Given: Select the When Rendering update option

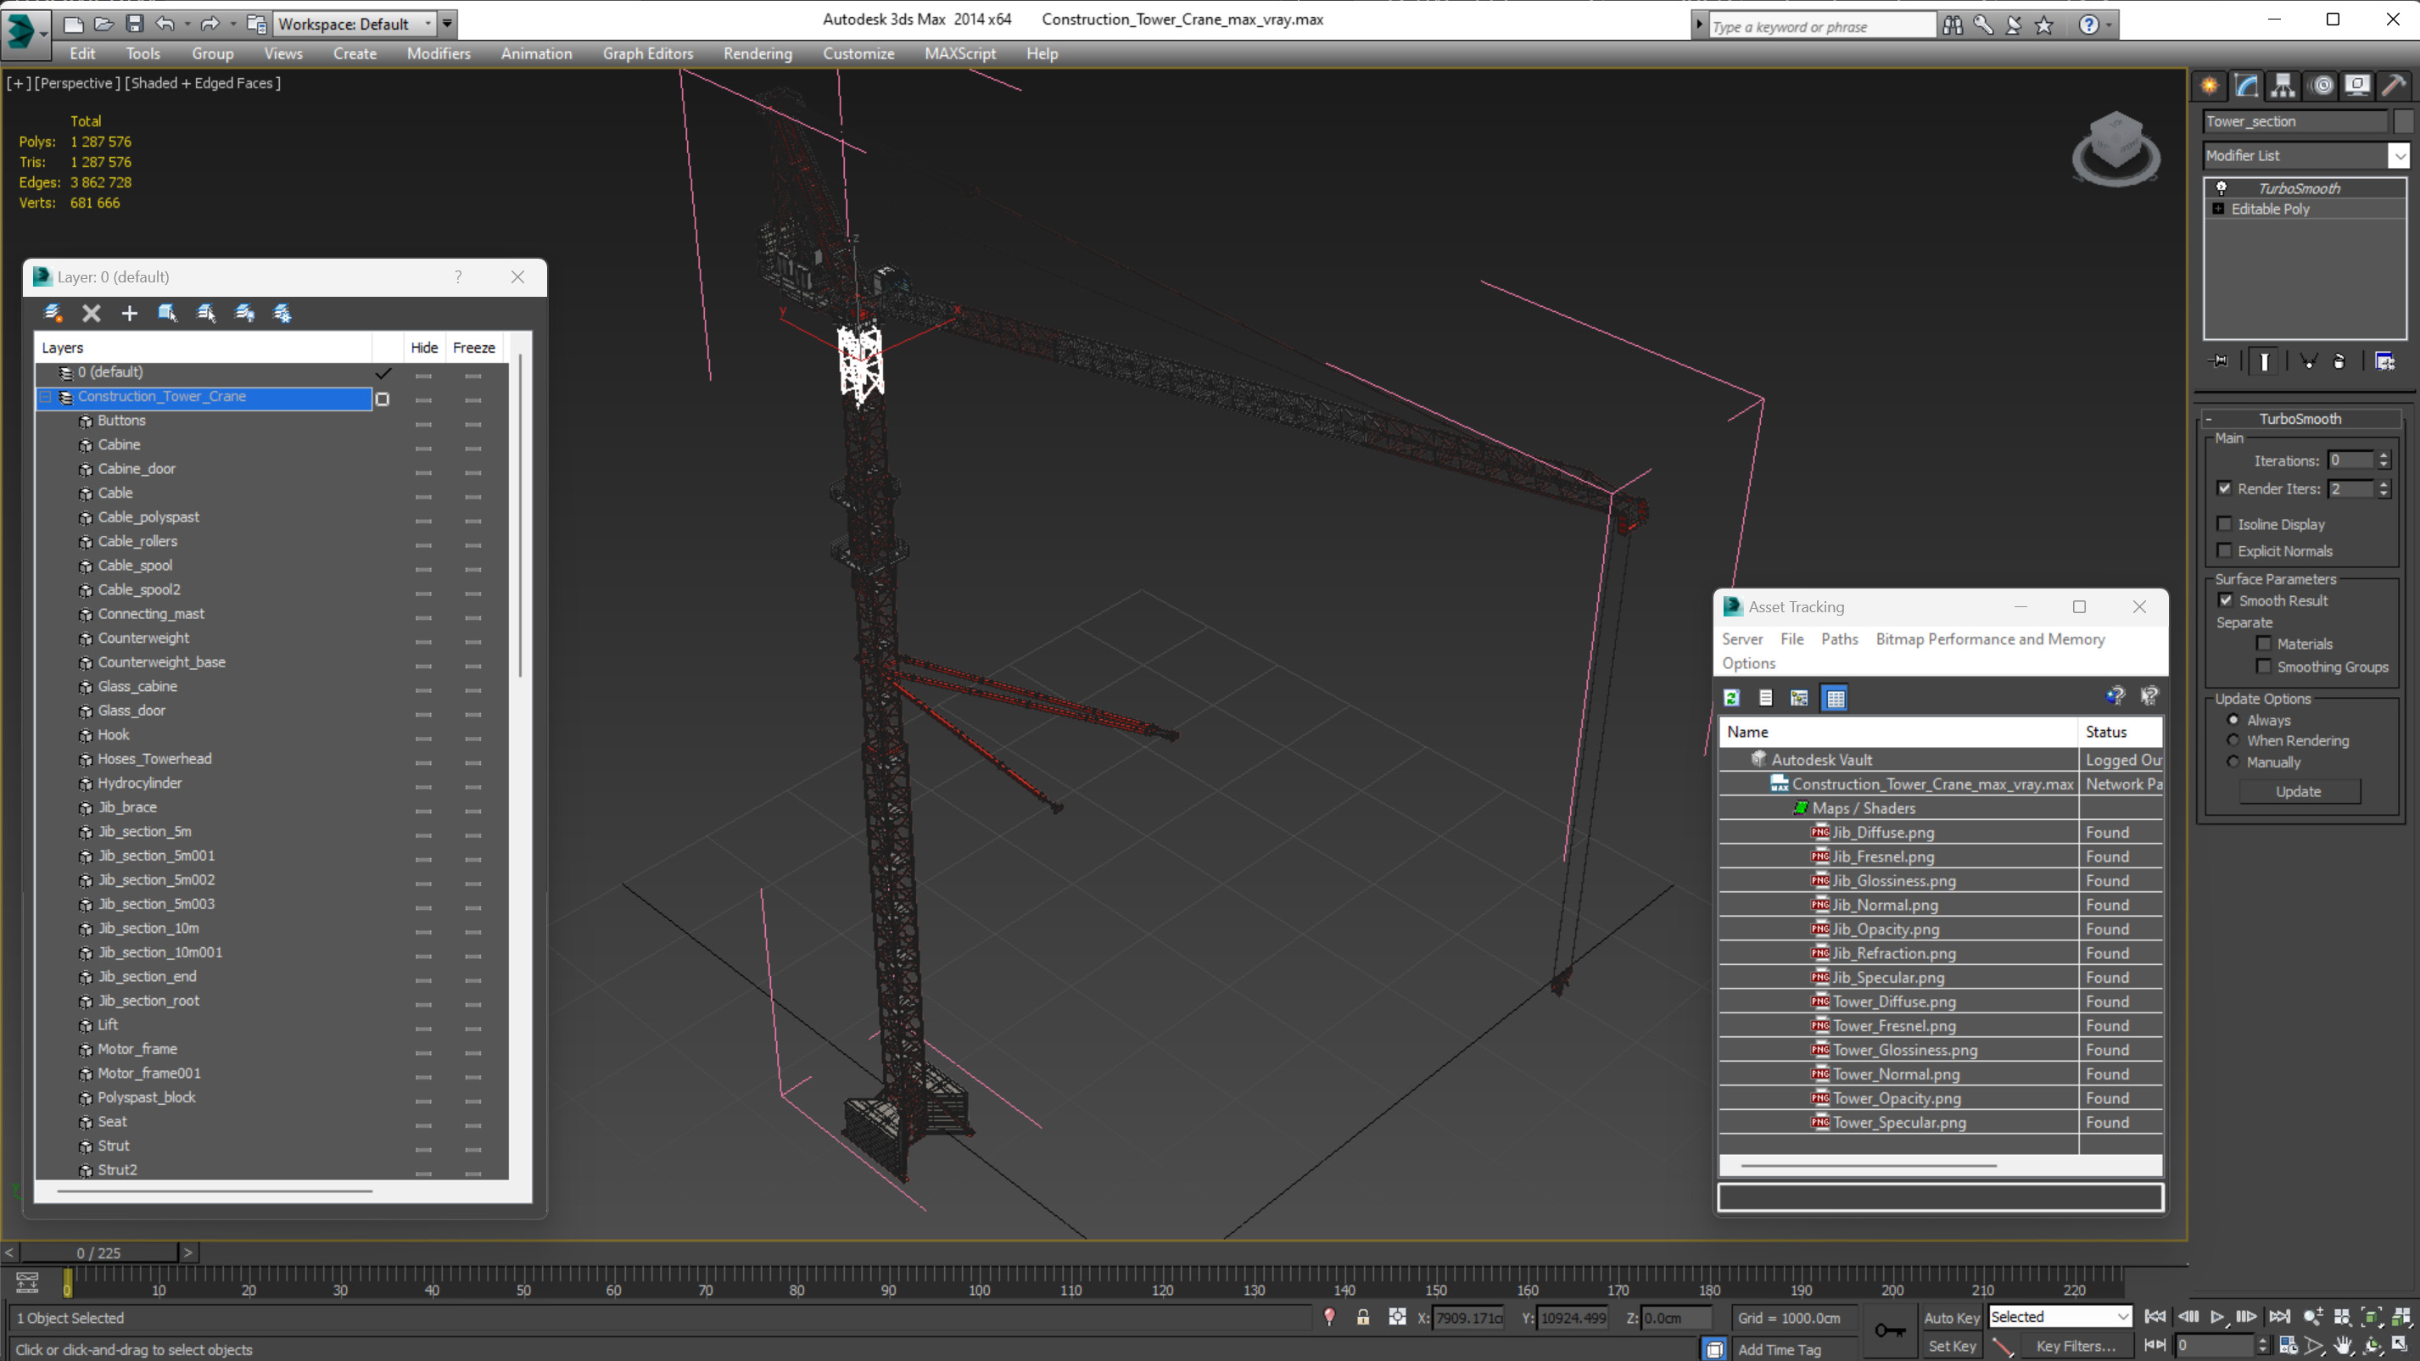Looking at the screenshot, I should [x=2234, y=740].
